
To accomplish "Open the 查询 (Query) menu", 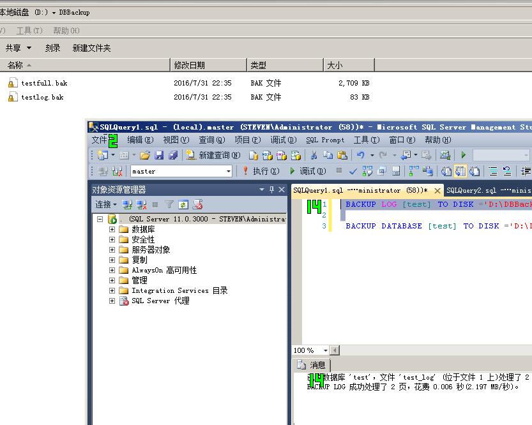I will point(212,140).
